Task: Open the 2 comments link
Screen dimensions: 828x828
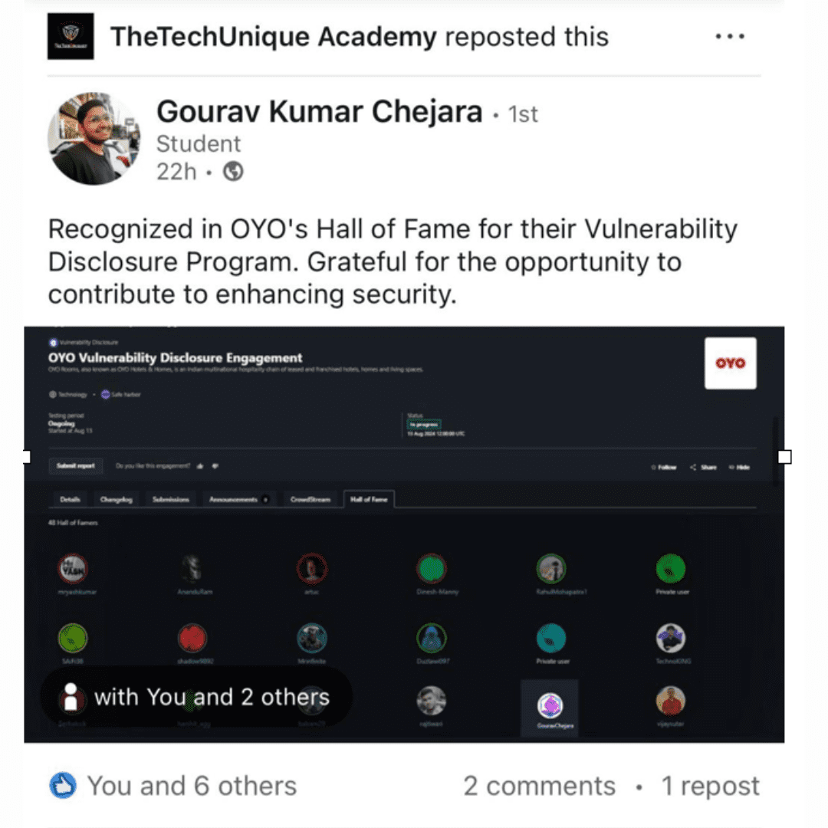Action: pyautogui.click(x=539, y=786)
